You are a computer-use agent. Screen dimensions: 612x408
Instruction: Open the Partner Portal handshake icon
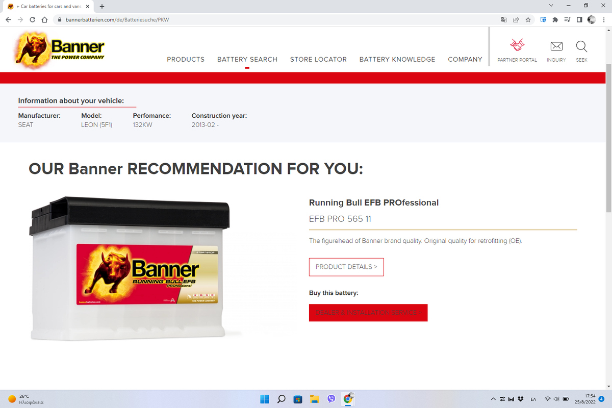click(x=517, y=46)
